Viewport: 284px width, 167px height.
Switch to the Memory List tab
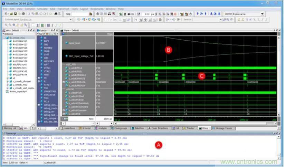[x=10, y=128]
